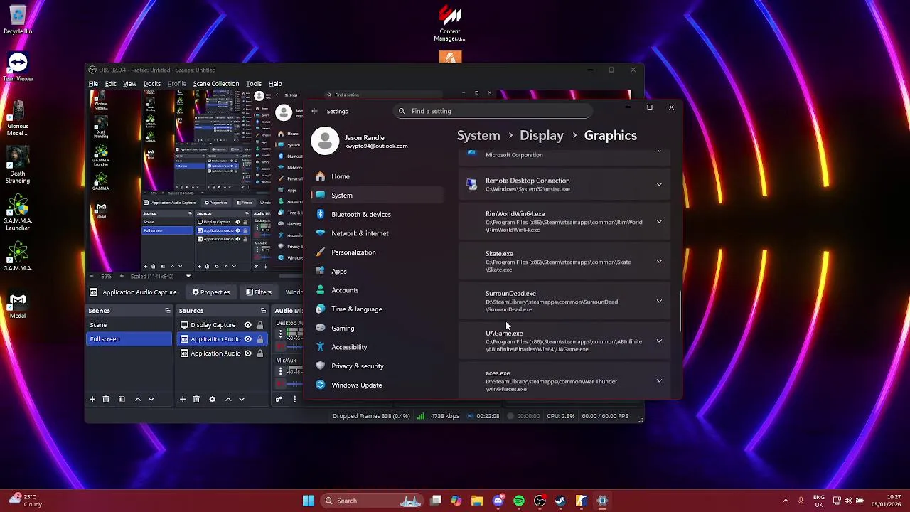Delete selected scene with Scenes trash icon
This screenshot has width=910, height=512.
(106, 399)
